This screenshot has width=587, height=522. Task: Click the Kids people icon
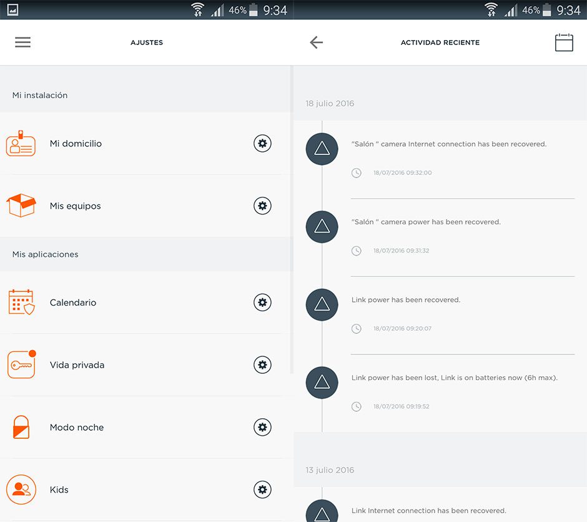22,489
